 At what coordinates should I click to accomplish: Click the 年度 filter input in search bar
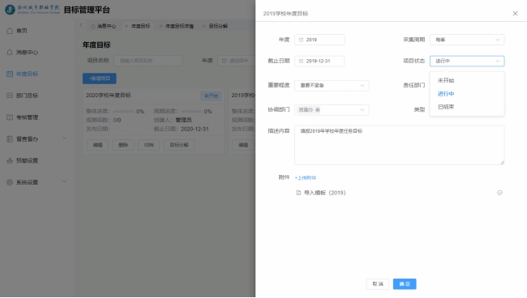click(236, 61)
